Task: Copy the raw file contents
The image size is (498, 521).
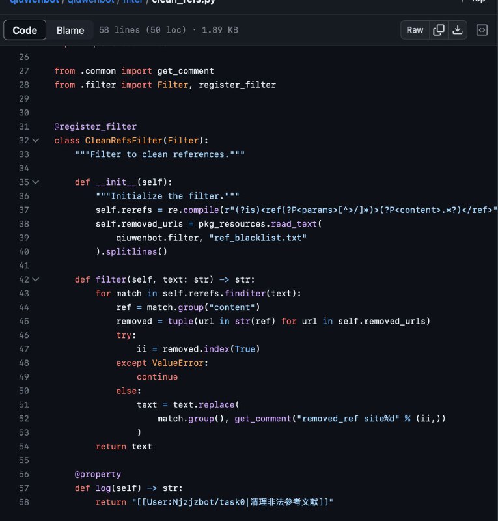Action: pos(439,30)
